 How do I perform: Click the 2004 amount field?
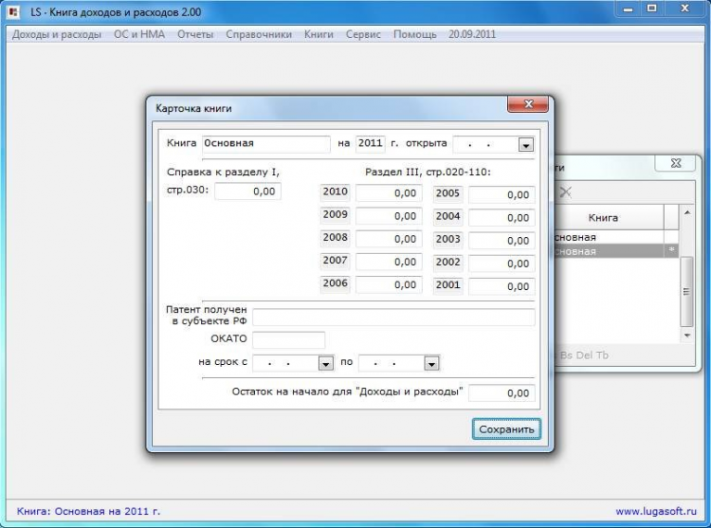click(x=501, y=217)
